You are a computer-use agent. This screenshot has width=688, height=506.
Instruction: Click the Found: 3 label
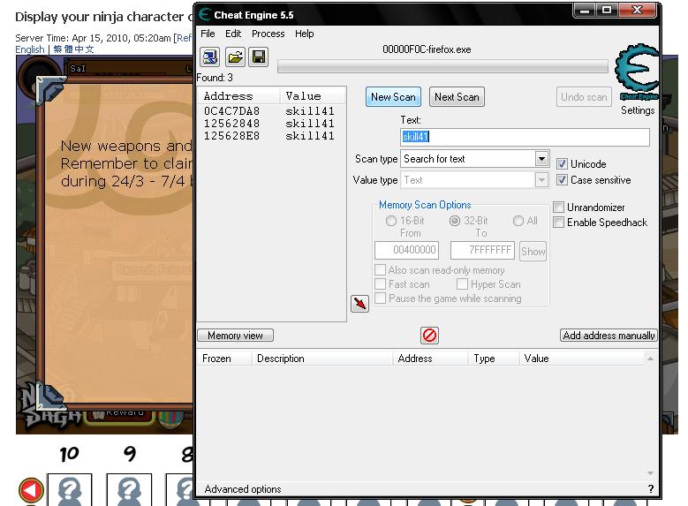click(215, 78)
